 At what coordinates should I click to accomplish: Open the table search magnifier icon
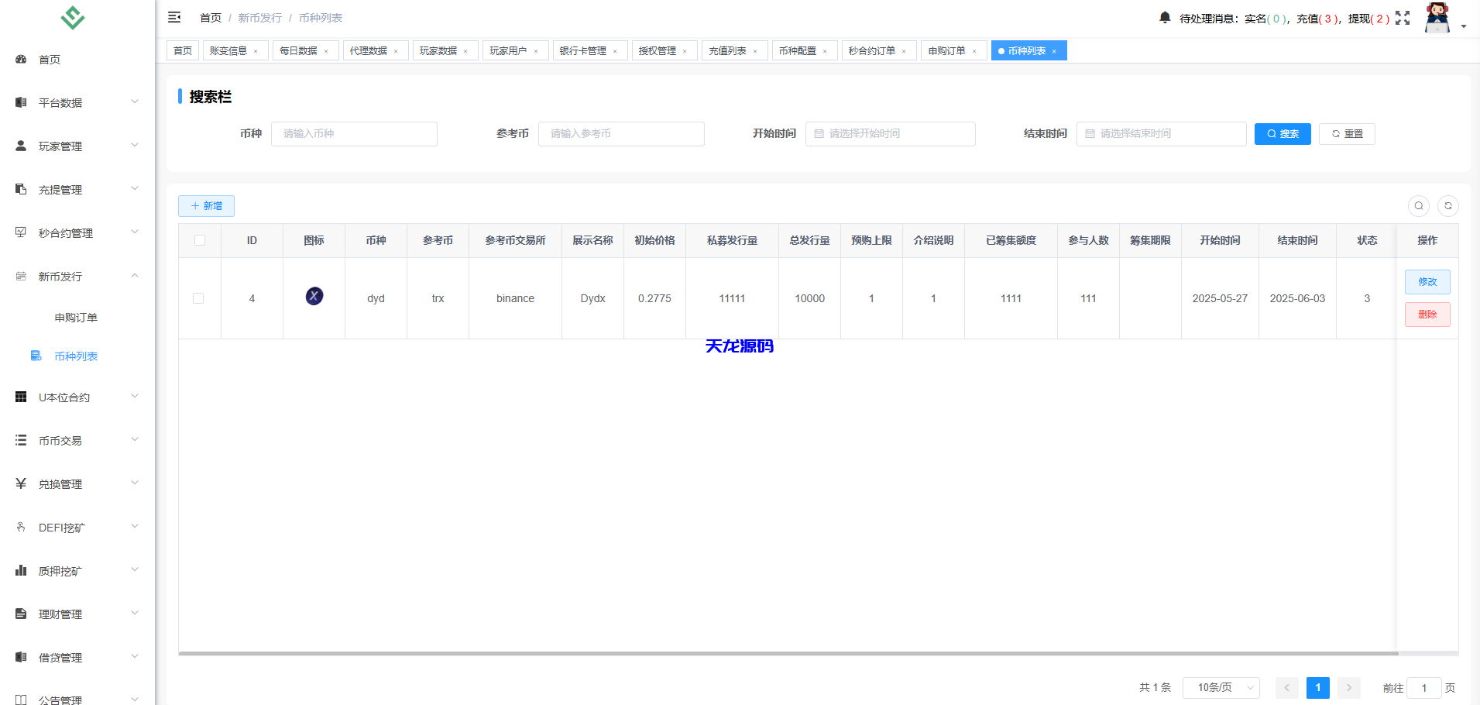(1419, 206)
